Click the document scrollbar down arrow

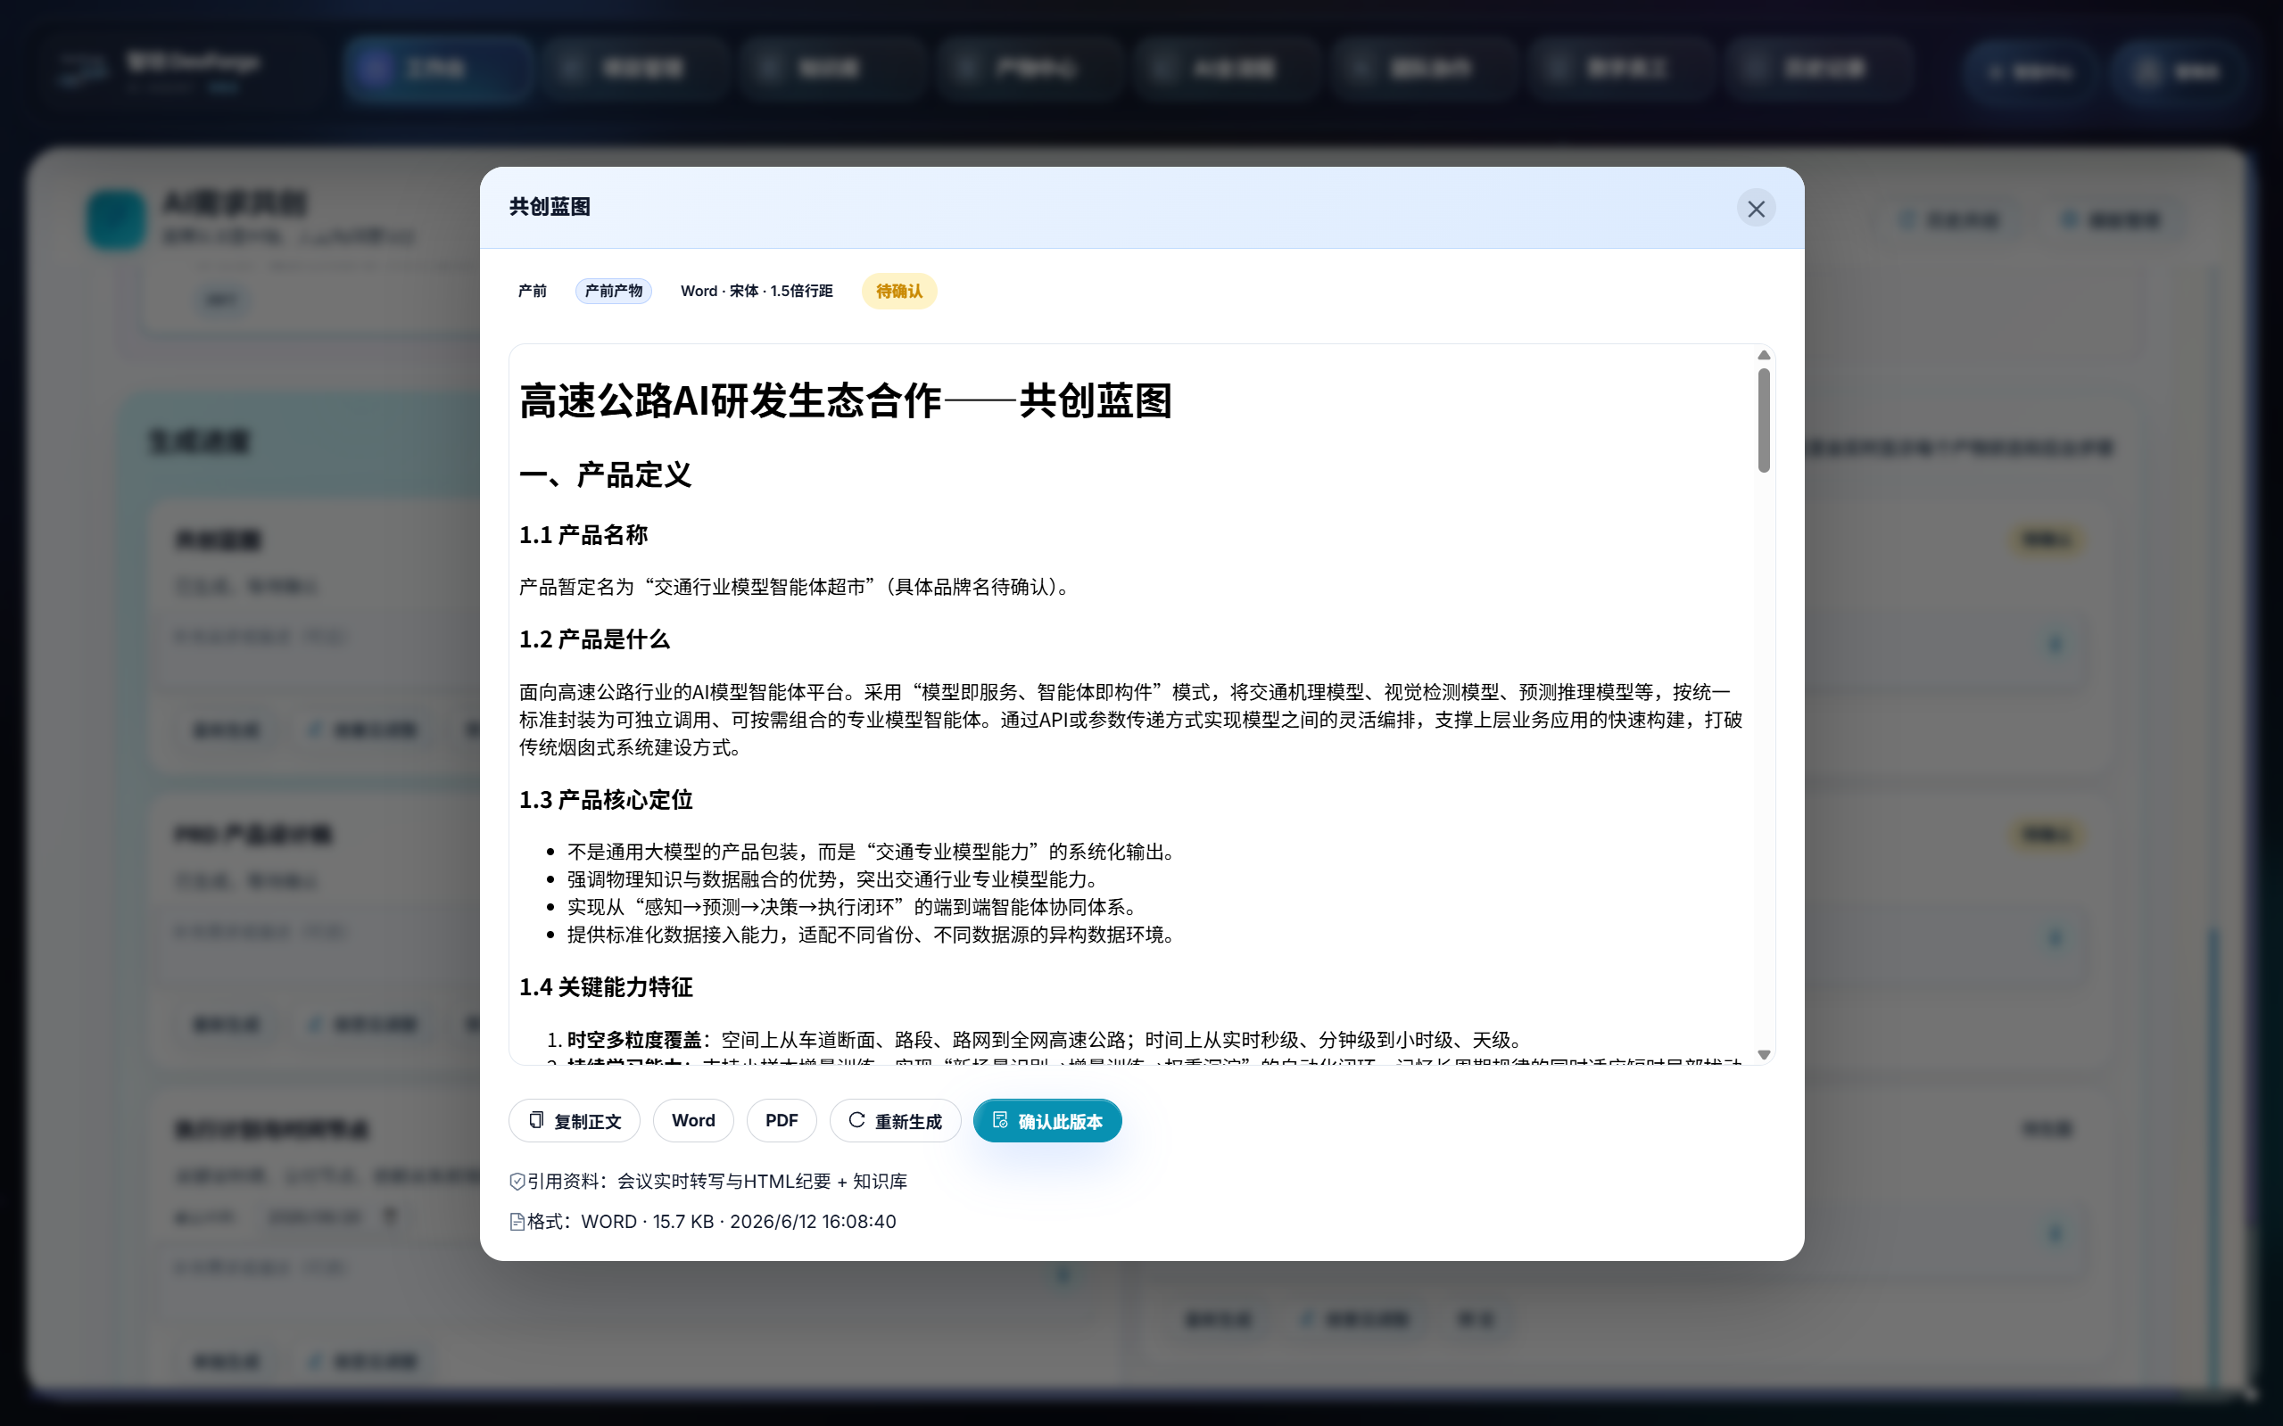click(1763, 1054)
